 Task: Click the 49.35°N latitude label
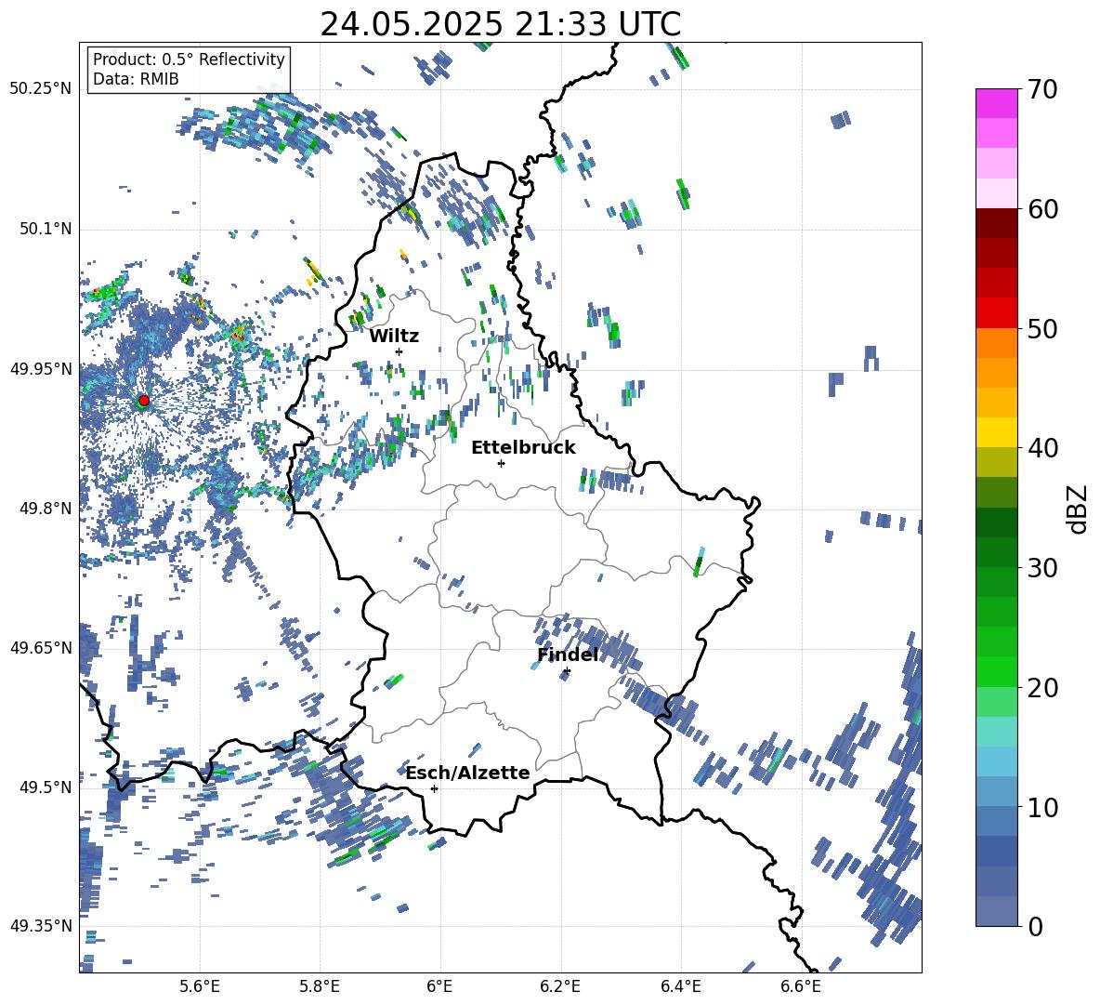[41, 926]
